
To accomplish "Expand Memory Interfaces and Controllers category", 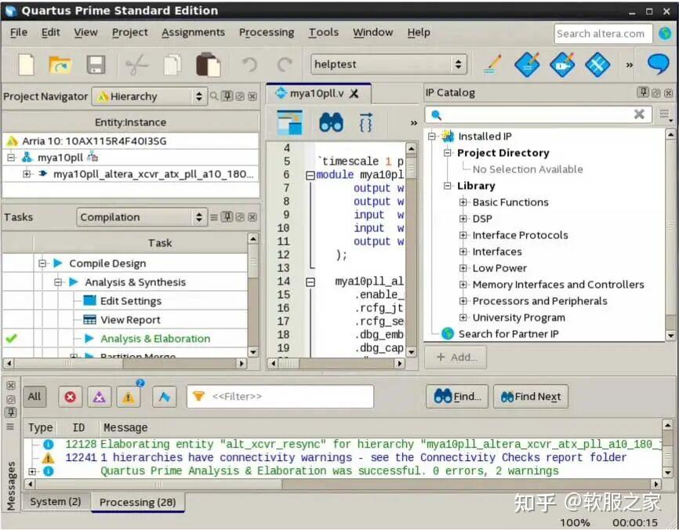I will (x=463, y=285).
